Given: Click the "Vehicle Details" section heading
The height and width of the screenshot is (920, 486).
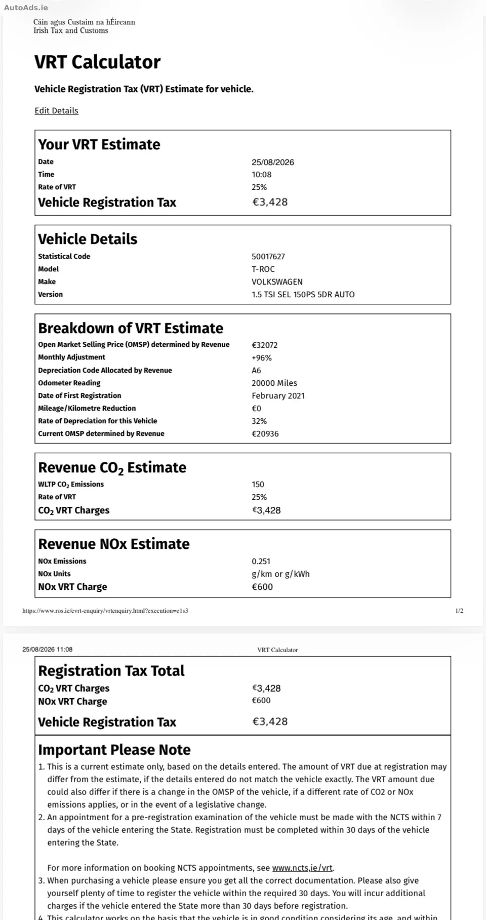Looking at the screenshot, I should point(88,239).
